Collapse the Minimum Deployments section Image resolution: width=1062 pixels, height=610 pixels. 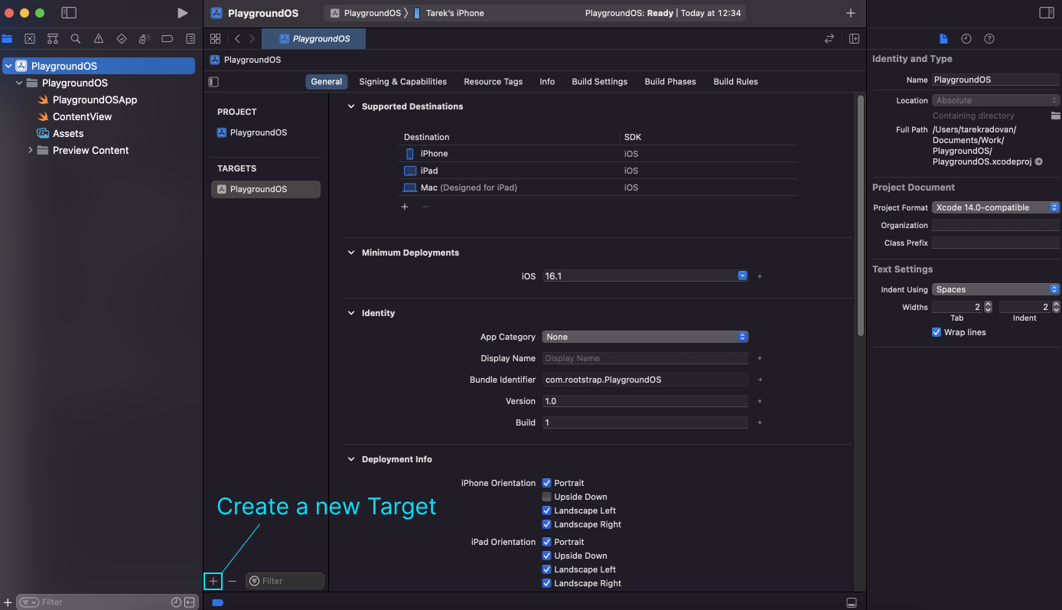coord(352,253)
